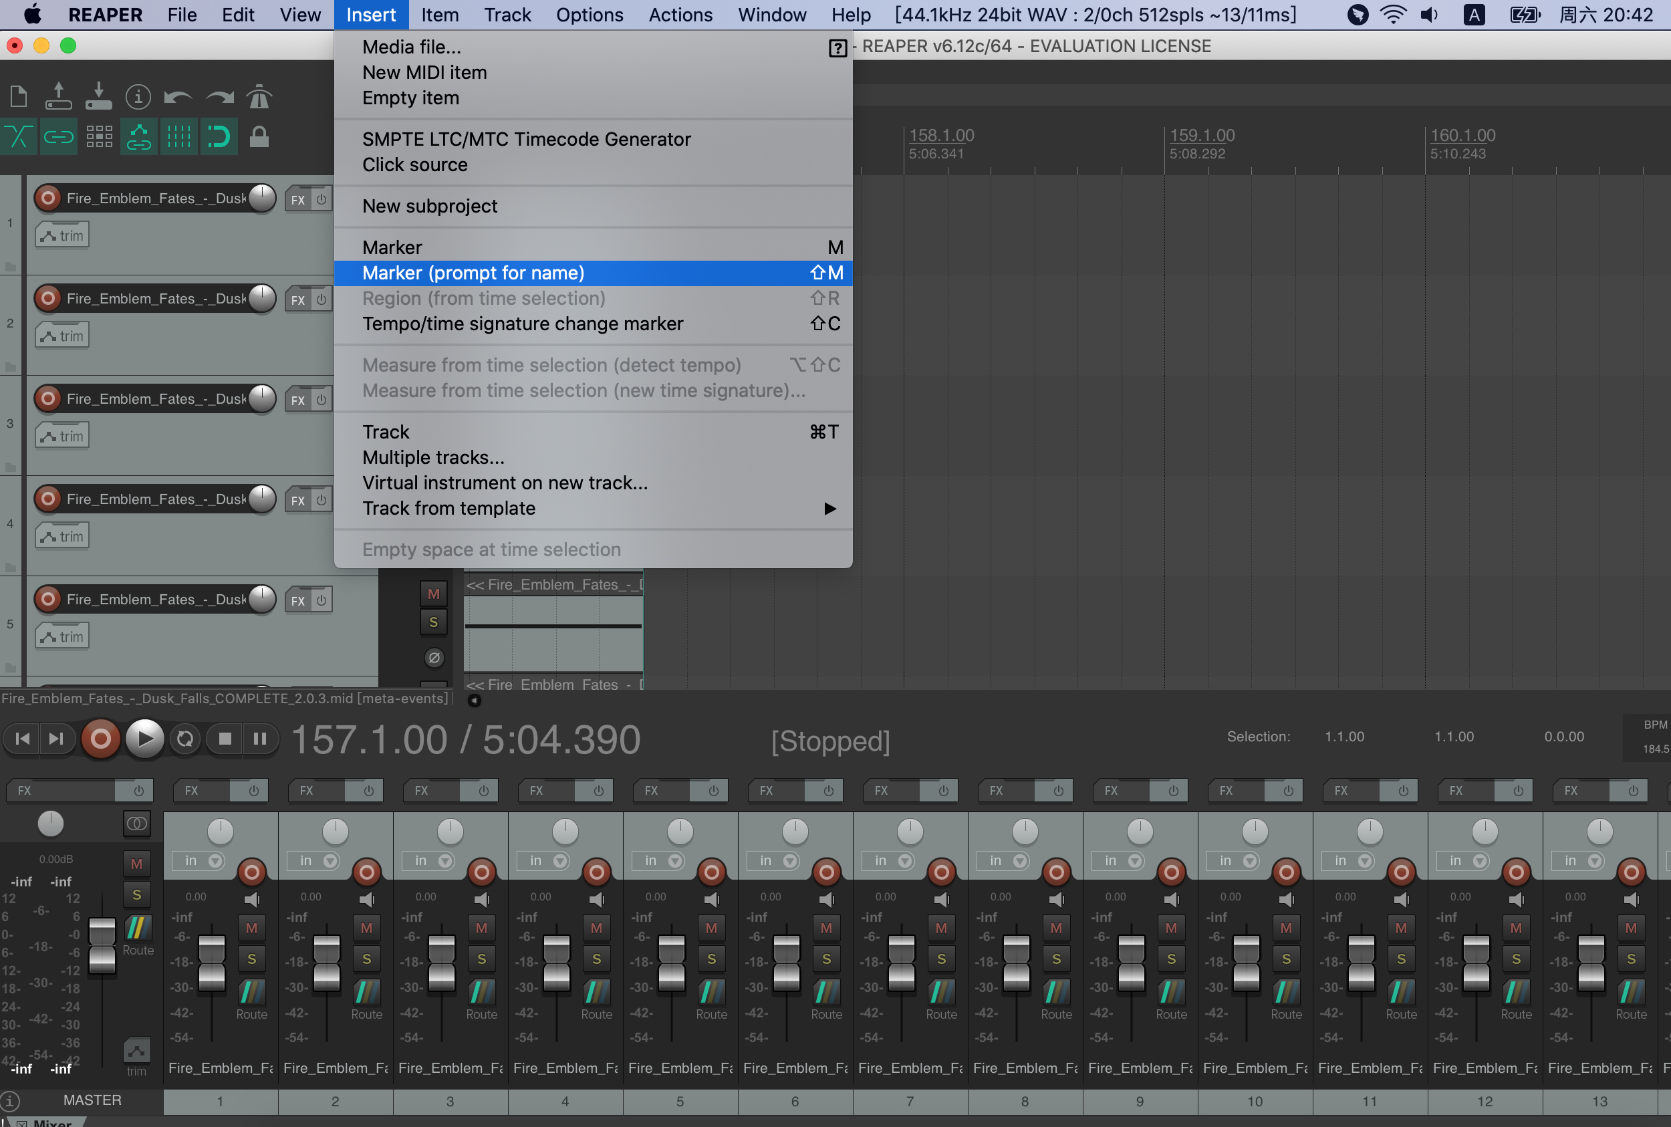Arm track 1 for recording

pyautogui.click(x=48, y=198)
